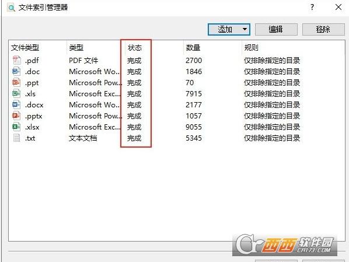Click the .pdf file type icon

(16, 60)
